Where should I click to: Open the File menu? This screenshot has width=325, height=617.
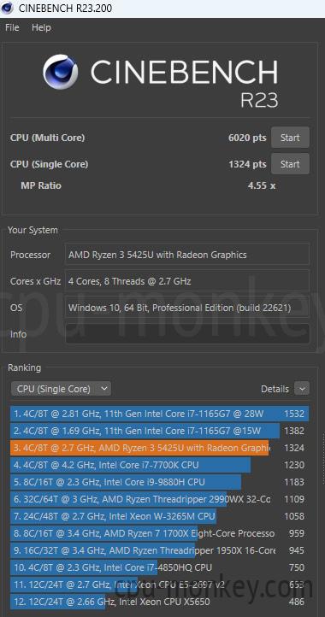[12, 27]
